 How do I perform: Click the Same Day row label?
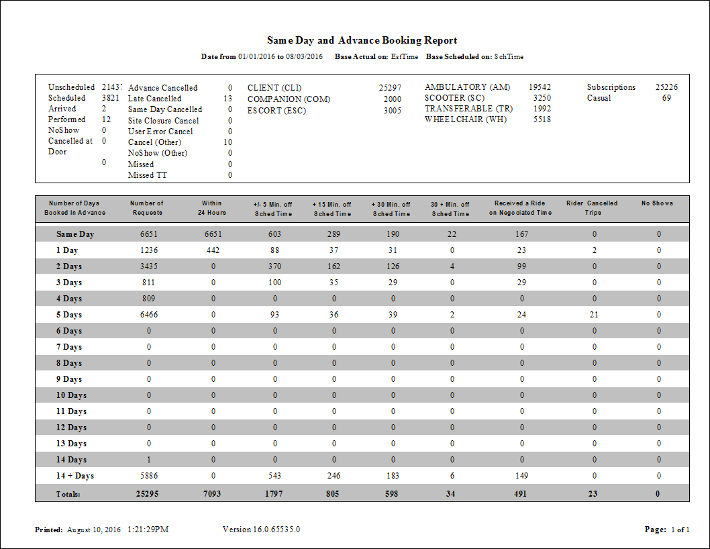pyautogui.click(x=75, y=234)
